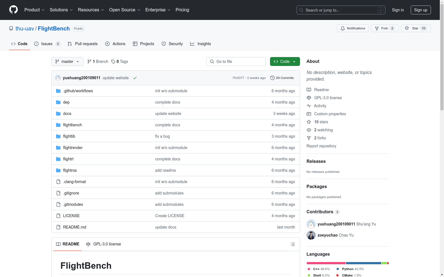Click the Readme book icon in About
The image size is (444, 277).
tap(309, 90)
